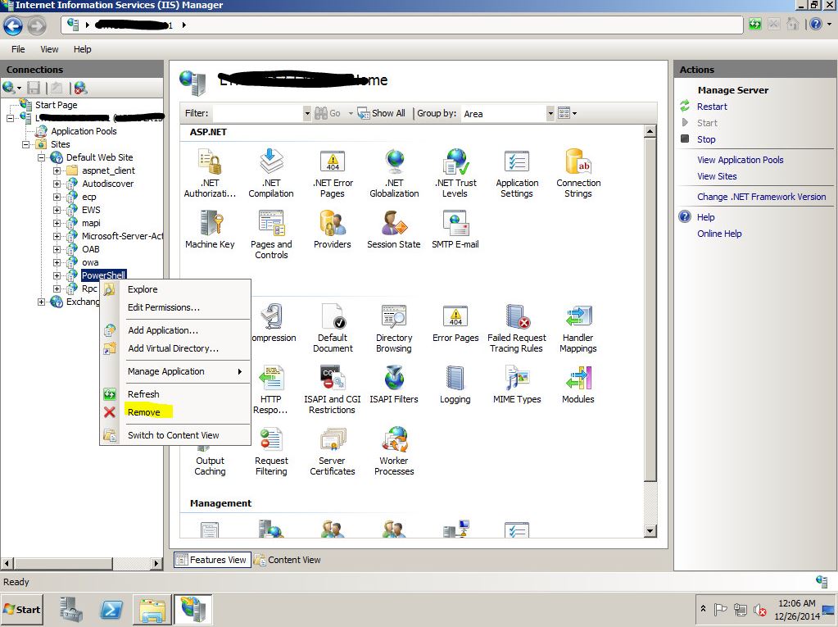Collapse the Sites tree node
The width and height of the screenshot is (838, 627).
25,144
